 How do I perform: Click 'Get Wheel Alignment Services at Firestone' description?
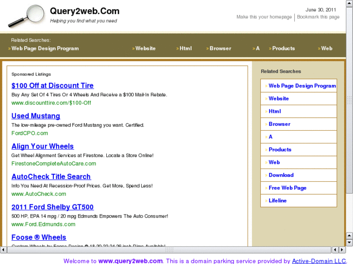click(83, 155)
